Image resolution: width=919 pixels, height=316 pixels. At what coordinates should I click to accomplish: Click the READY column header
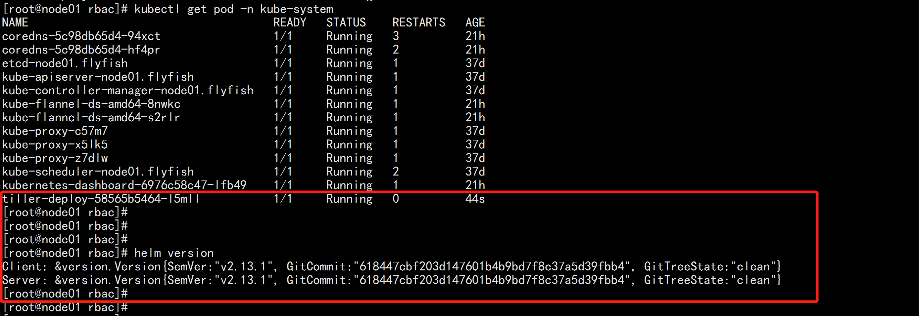click(290, 22)
